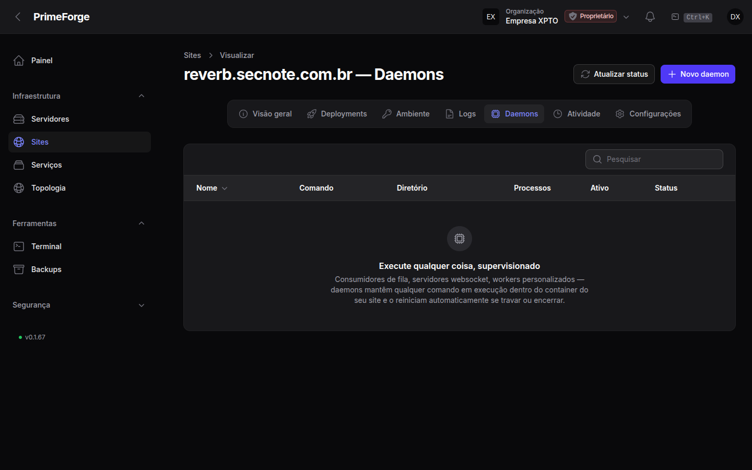Go to Sites breadcrumb link

point(192,55)
